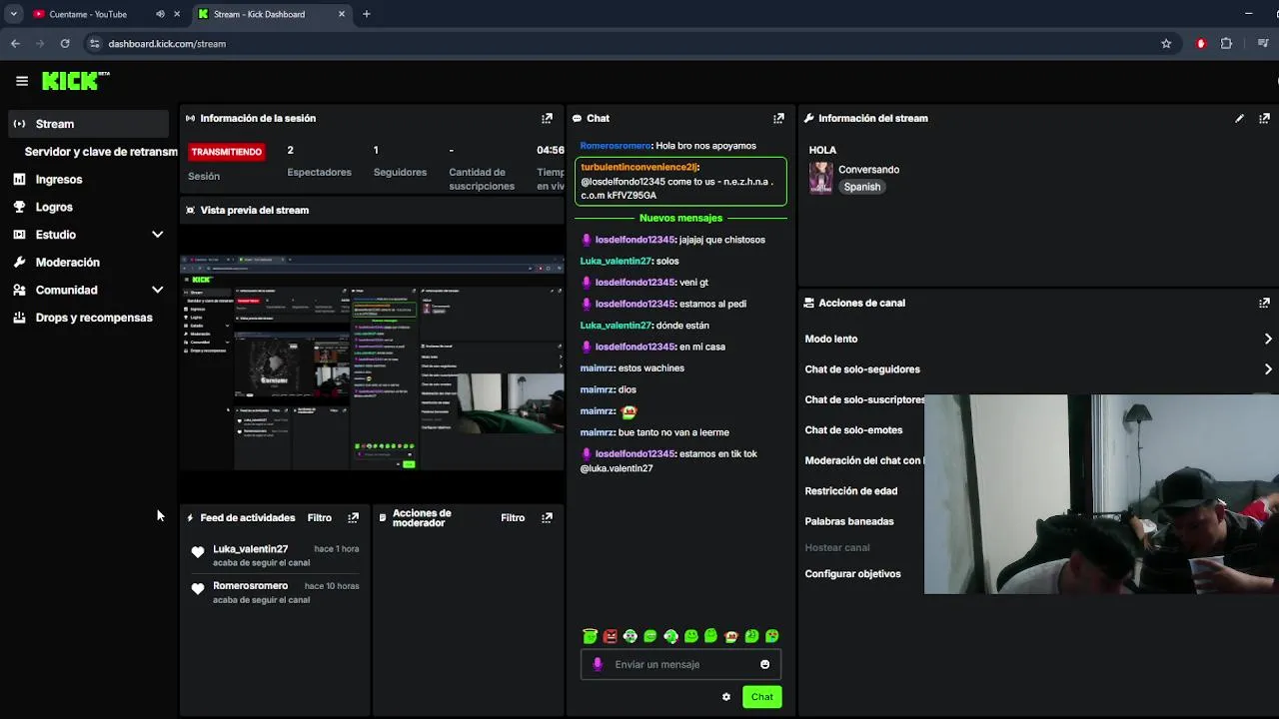Close the Stream - Kick Dashboard tab
Image resolution: width=1279 pixels, height=719 pixels.
342,14
